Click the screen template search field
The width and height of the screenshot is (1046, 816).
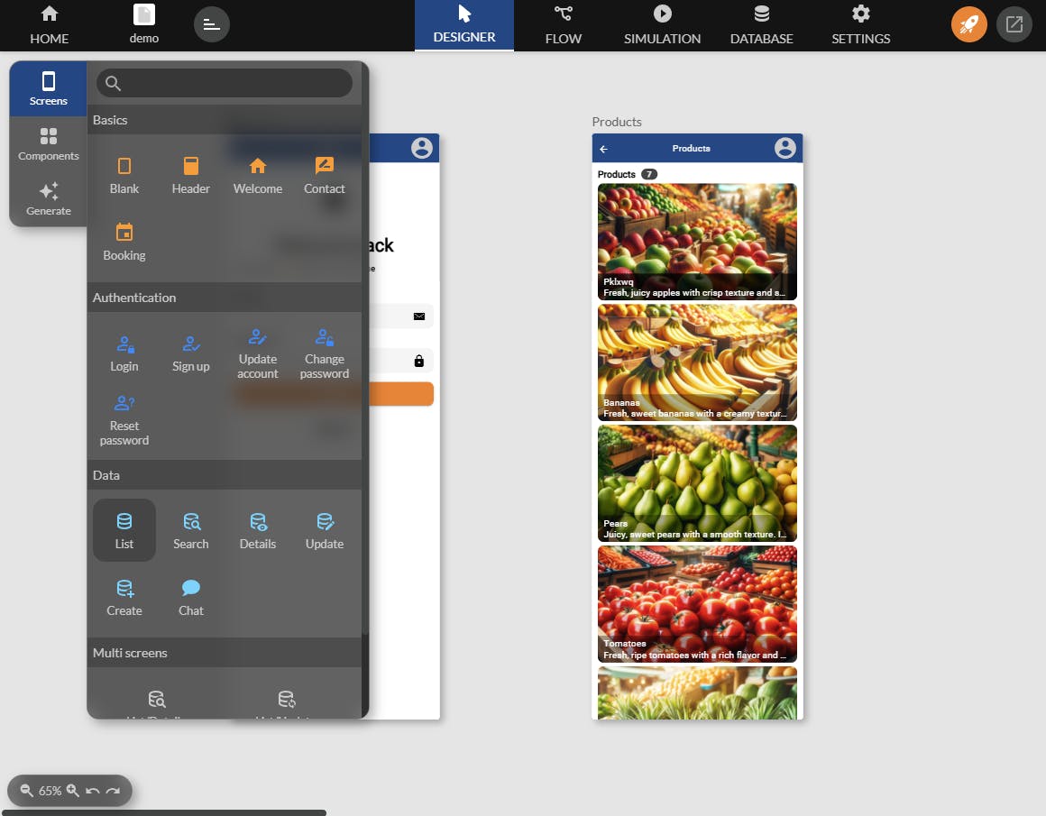225,83
